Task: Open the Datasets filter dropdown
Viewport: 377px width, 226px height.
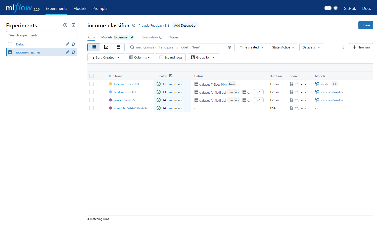Action: [x=311, y=47]
